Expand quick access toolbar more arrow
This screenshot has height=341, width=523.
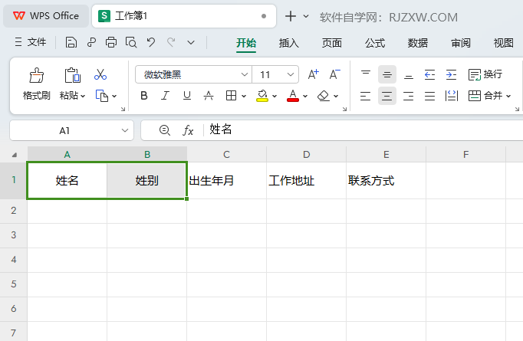click(191, 43)
